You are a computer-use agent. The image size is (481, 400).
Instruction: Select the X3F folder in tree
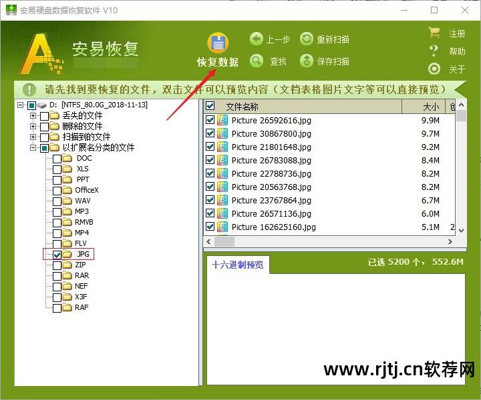click(x=81, y=297)
